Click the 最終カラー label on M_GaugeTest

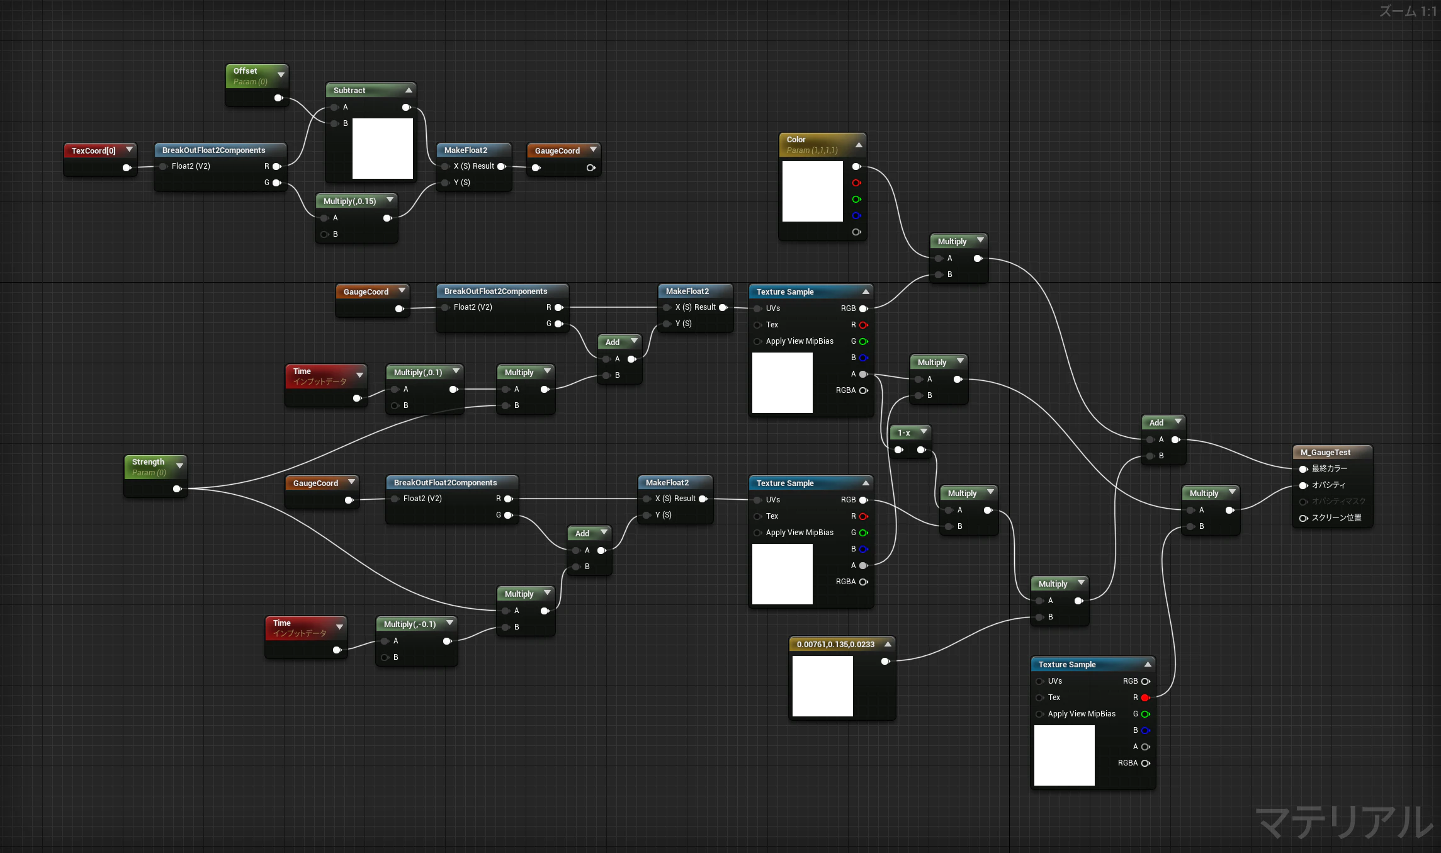[1330, 469]
